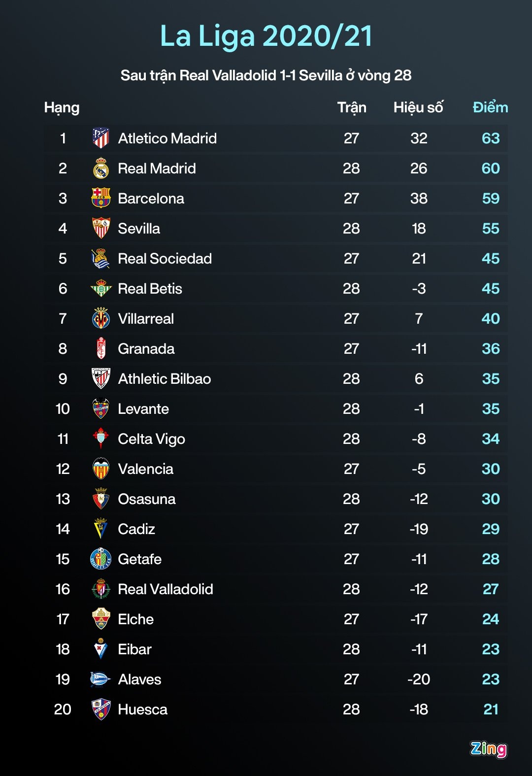Click the Zing logo watermark
The image size is (532, 776).
click(x=488, y=749)
